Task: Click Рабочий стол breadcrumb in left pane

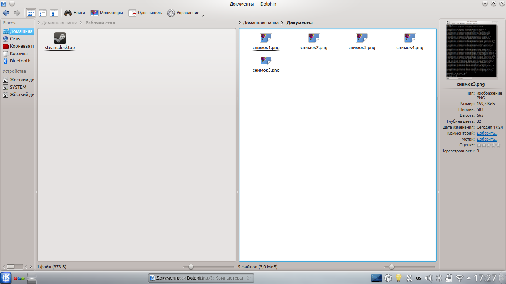Action: 100,23
